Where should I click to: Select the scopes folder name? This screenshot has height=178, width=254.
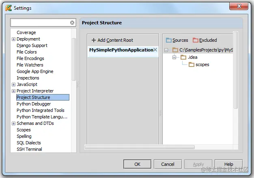[202, 65]
